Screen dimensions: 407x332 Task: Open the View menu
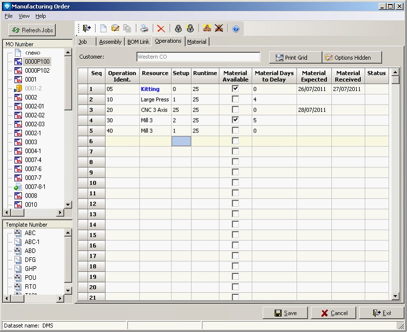point(24,16)
